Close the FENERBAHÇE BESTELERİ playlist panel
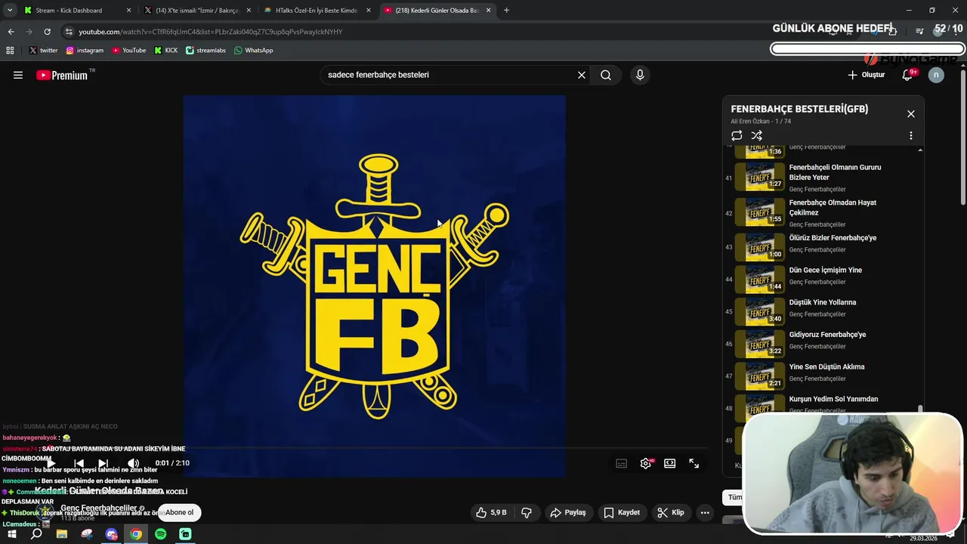Viewport: 967px width, 544px height. [911, 113]
